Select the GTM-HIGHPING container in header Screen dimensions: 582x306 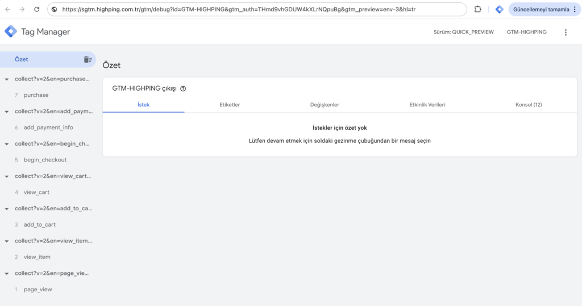tap(526, 32)
